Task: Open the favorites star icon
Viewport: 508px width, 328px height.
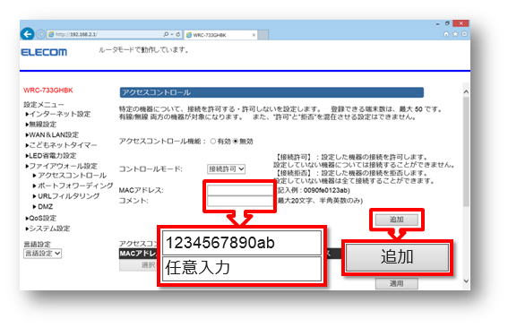Action: [x=455, y=34]
